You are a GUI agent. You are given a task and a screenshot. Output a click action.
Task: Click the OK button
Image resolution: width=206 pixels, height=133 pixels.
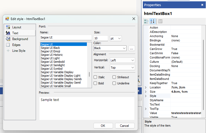[x=103, y=126]
